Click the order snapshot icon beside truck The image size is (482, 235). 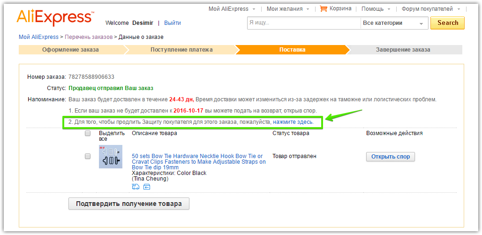pyautogui.click(x=147, y=186)
